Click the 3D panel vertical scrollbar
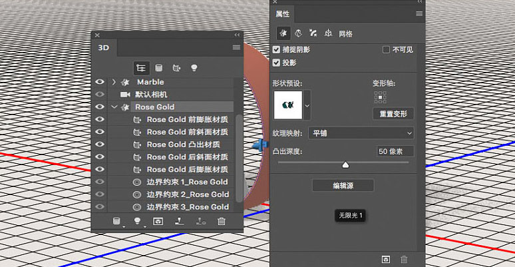The height and width of the screenshot is (267, 515). pyautogui.click(x=240, y=158)
